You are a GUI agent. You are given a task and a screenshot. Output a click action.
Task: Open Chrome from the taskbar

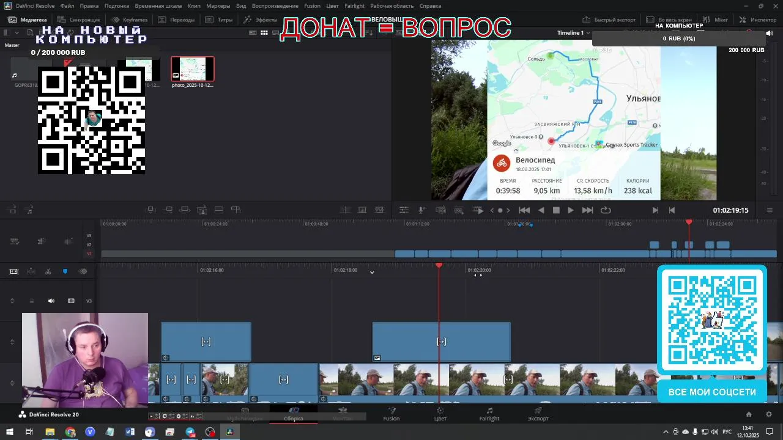(70, 432)
